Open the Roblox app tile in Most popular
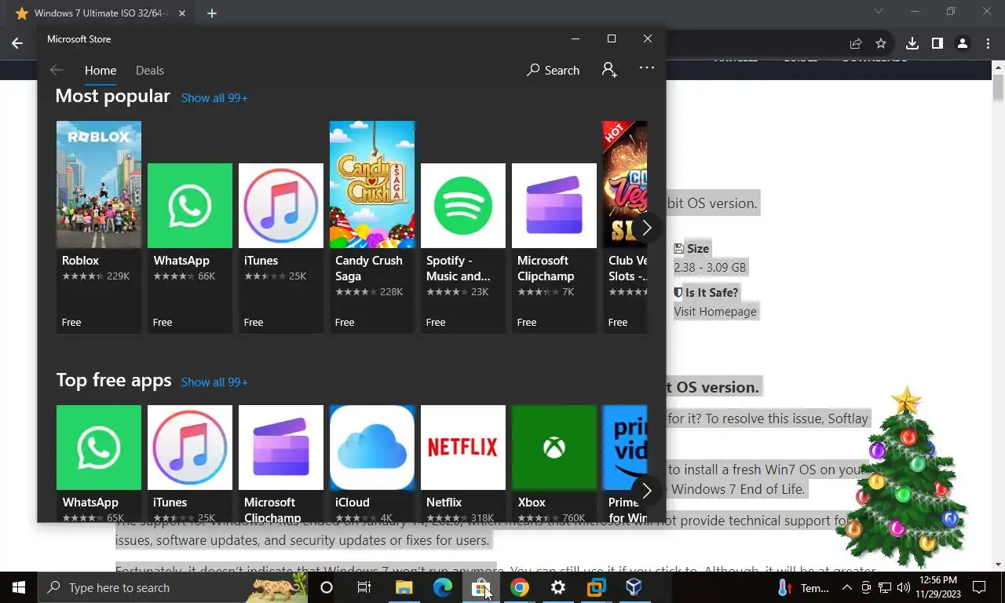This screenshot has width=1005, height=603. coord(99,227)
